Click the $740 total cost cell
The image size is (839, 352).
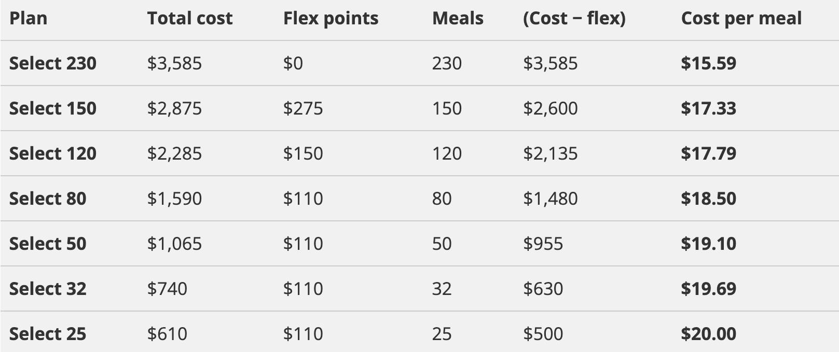coord(167,289)
